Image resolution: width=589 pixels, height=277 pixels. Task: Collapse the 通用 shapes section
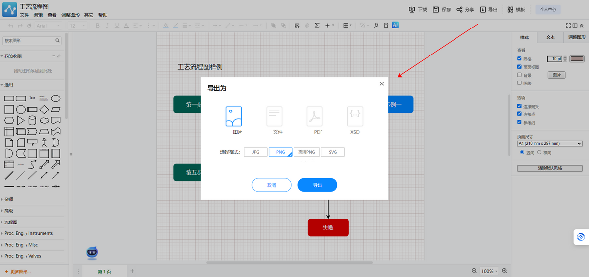click(x=7, y=85)
